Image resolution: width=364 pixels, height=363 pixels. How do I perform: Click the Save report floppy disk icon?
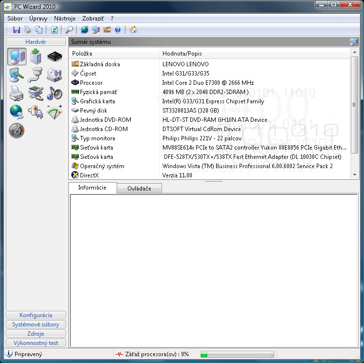(16, 30)
